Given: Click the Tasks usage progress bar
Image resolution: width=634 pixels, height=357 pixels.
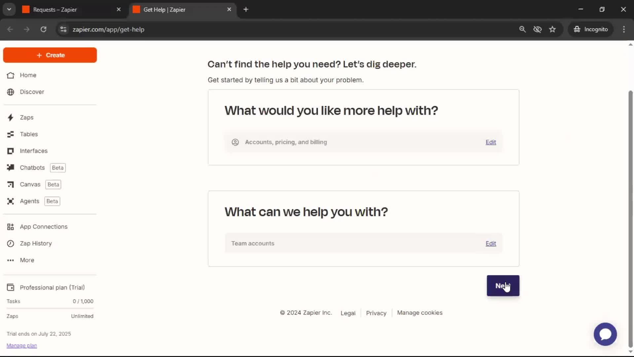Looking at the screenshot, I should pyautogui.click(x=50, y=308).
